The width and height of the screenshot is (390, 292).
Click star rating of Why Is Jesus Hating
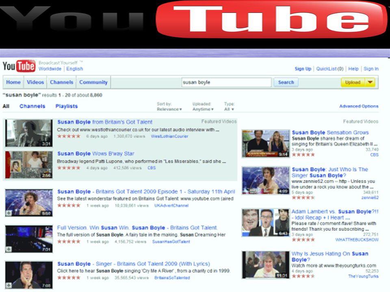point(303,276)
